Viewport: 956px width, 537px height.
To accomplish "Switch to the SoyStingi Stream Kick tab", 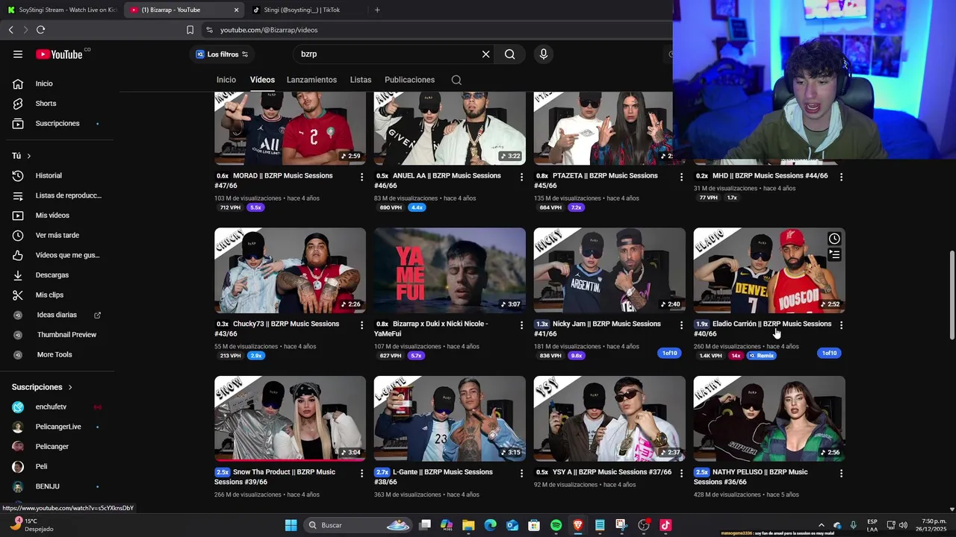I will [61, 10].
